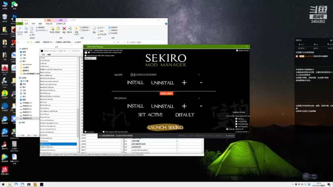Click Set Active for the profile
333x187 pixels.
click(150, 115)
